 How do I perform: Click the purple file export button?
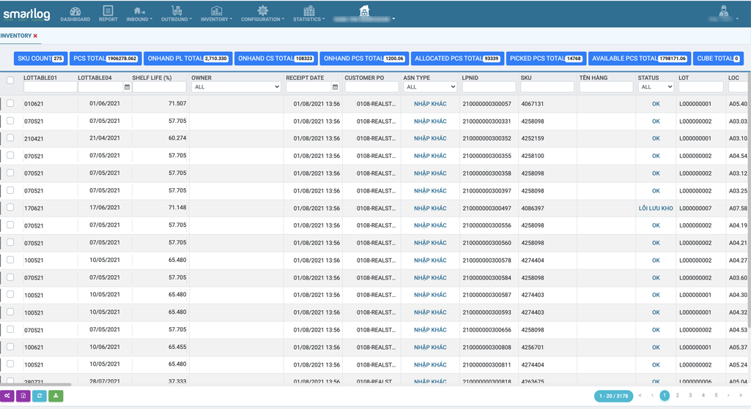23,396
